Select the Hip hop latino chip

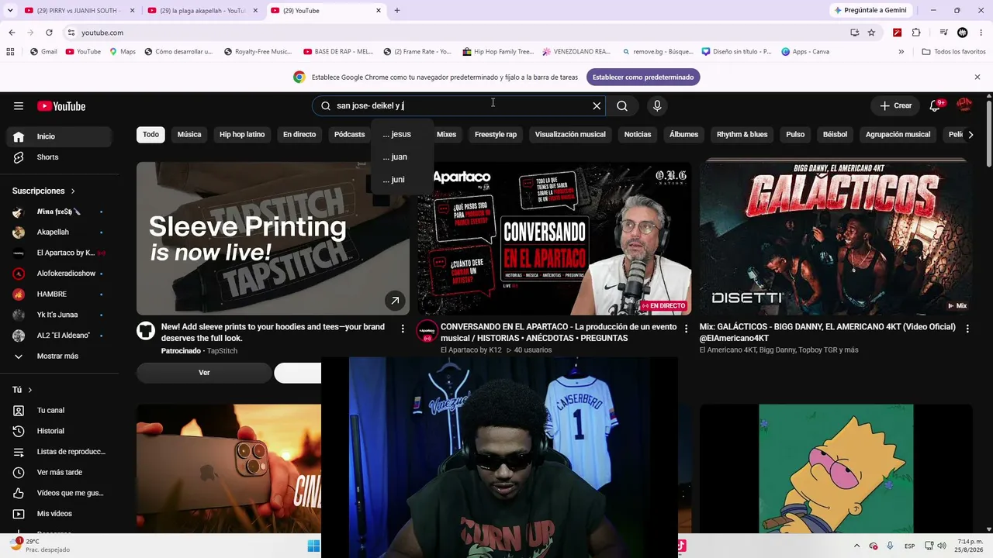pos(242,135)
